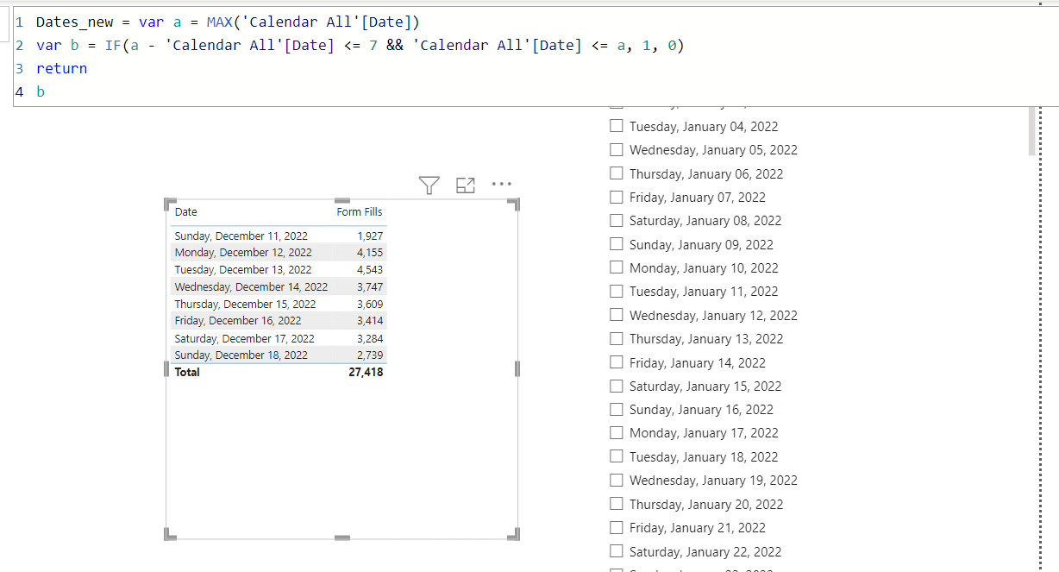
Task: Select the Wednesday, December 14, 2022 row
Action: point(279,286)
